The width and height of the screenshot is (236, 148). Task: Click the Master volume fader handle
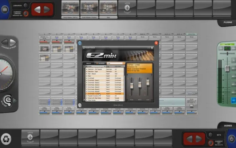pos(227,68)
